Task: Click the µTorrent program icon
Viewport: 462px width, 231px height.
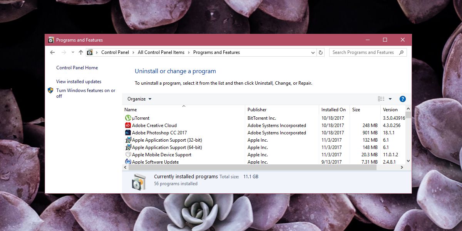Action: coord(128,118)
